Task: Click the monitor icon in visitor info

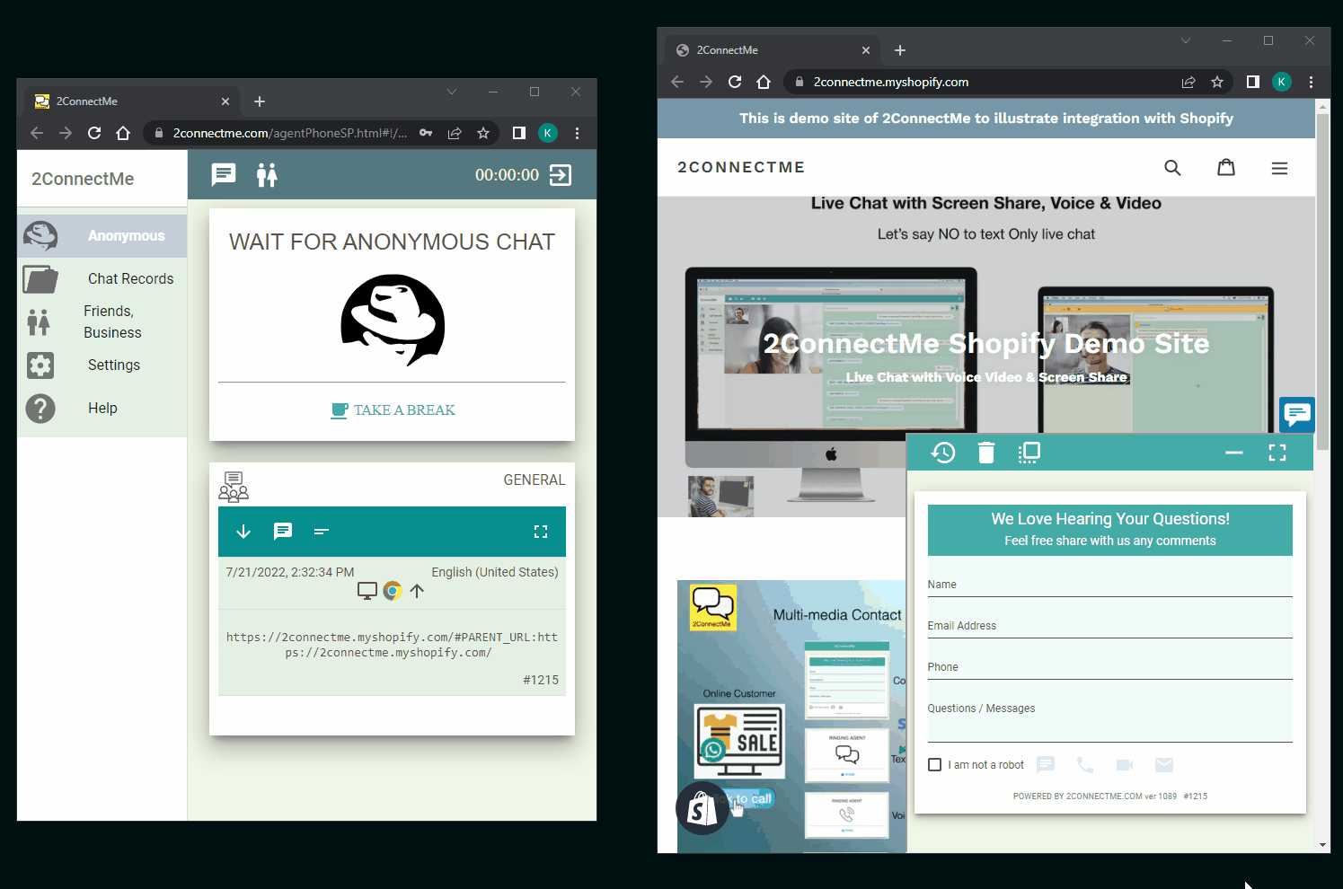Action: (367, 591)
